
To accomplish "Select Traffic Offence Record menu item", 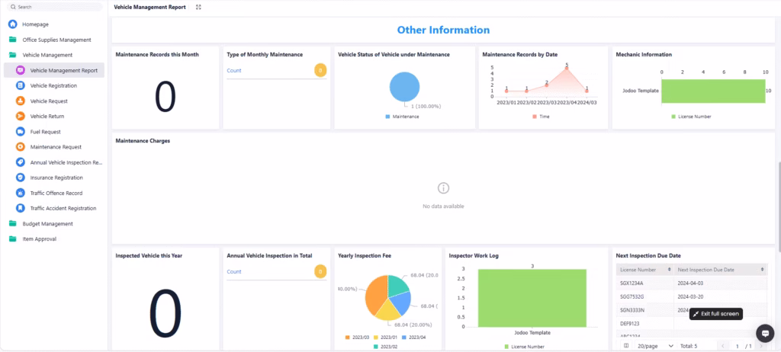I will tap(56, 193).
